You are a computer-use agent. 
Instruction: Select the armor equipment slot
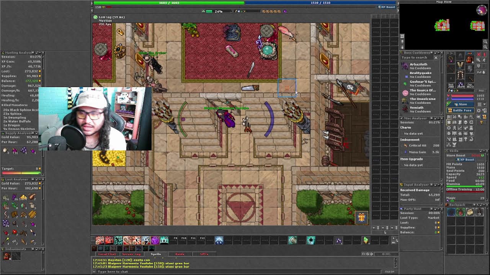460,65
